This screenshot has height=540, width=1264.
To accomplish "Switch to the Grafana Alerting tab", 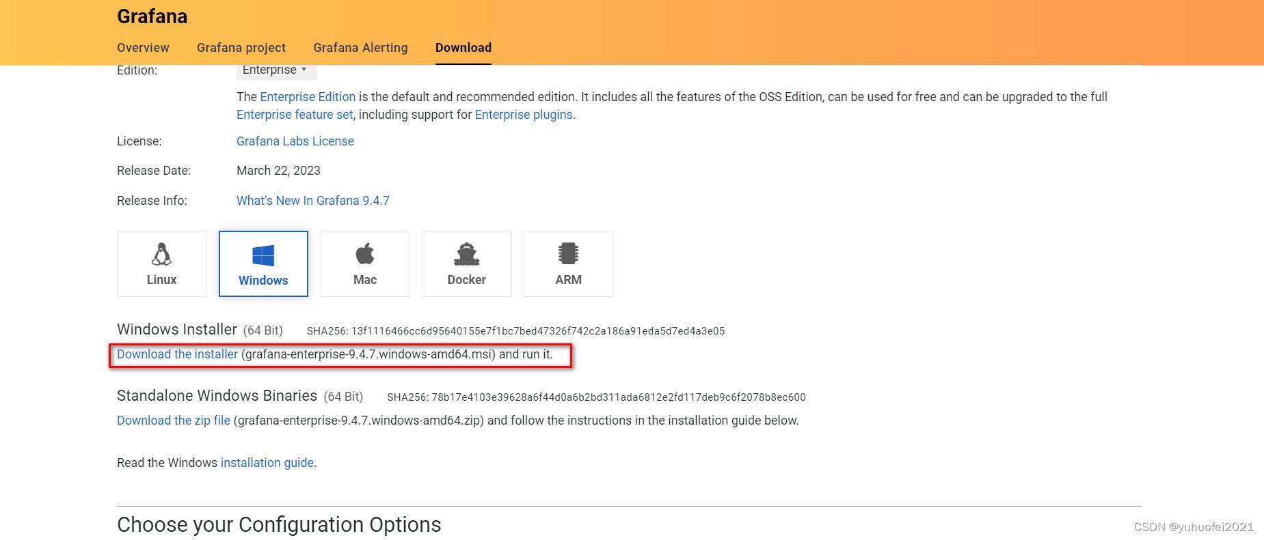I will (x=360, y=48).
